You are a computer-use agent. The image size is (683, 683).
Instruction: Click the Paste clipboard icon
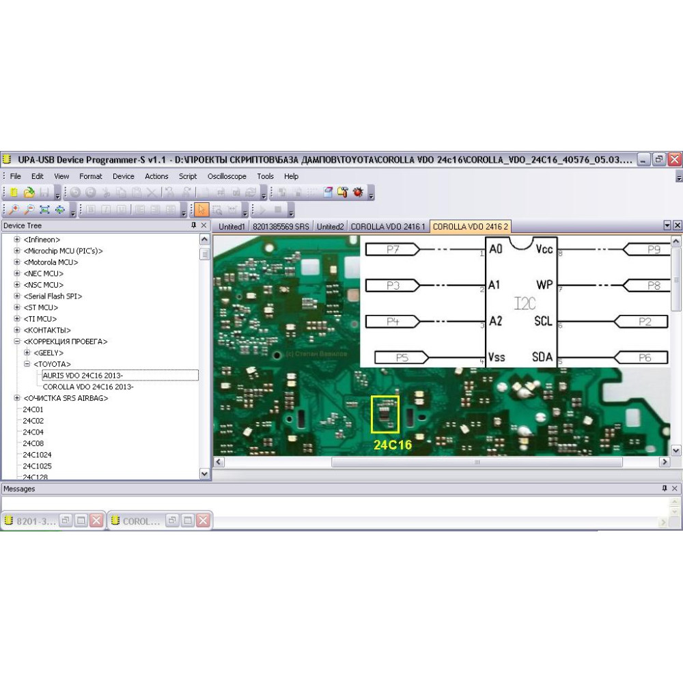pos(137,192)
